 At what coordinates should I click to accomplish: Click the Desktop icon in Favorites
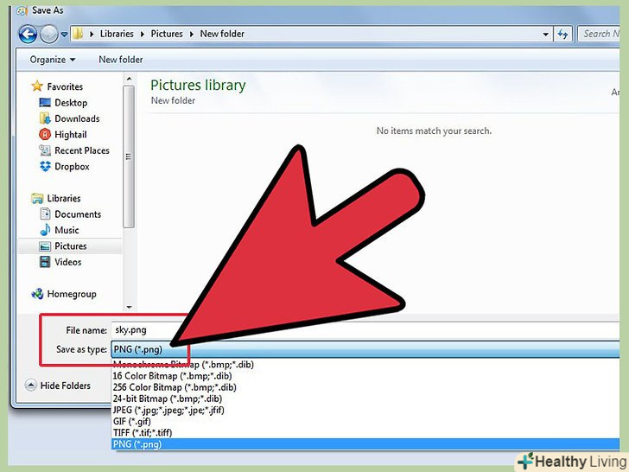click(x=45, y=102)
